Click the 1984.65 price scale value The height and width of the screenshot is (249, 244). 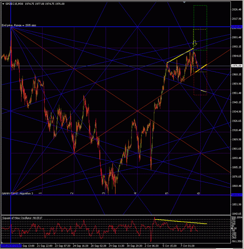pos(236,56)
